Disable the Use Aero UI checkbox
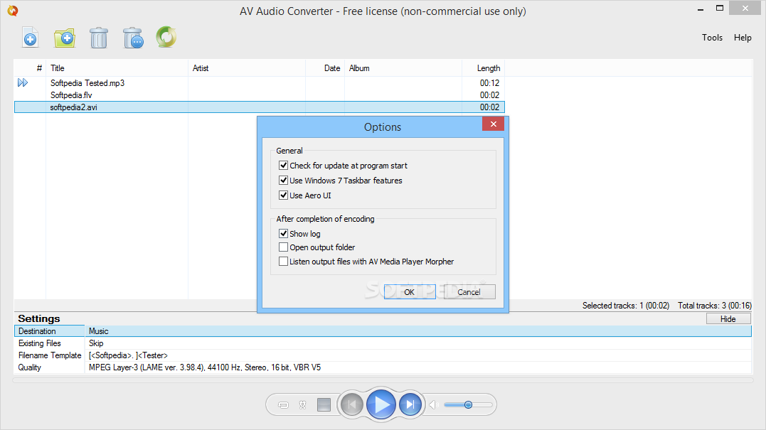Image resolution: width=766 pixels, height=430 pixels. [283, 195]
